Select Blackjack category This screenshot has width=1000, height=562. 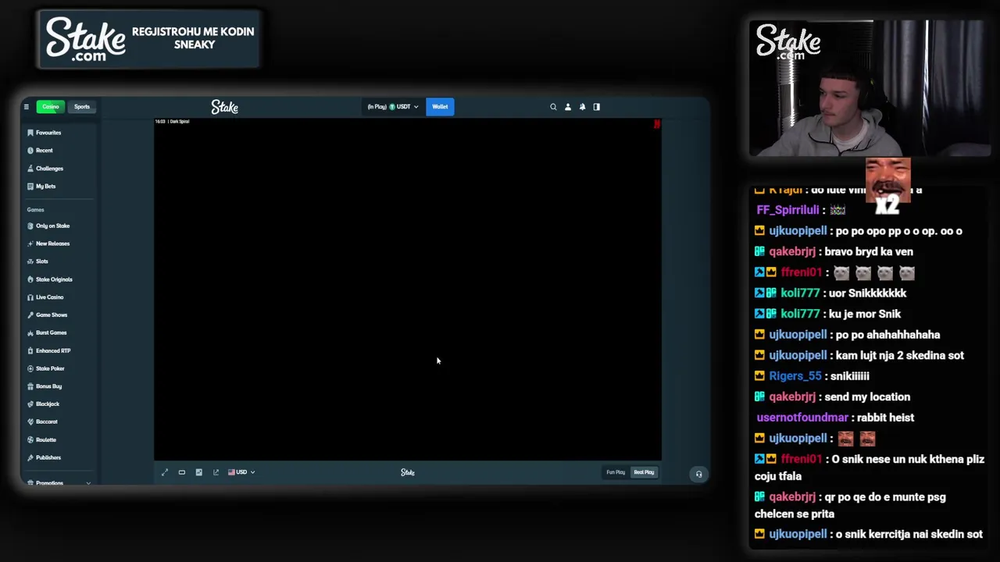click(x=59, y=404)
